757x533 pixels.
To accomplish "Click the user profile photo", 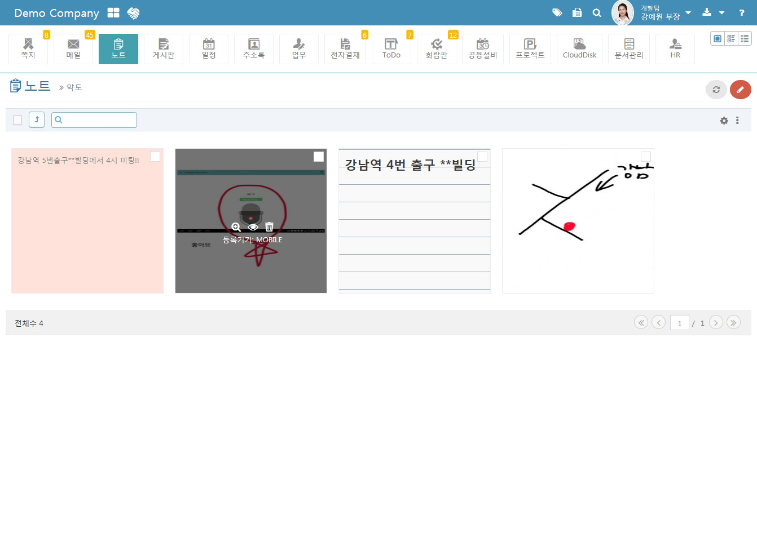I will (623, 13).
